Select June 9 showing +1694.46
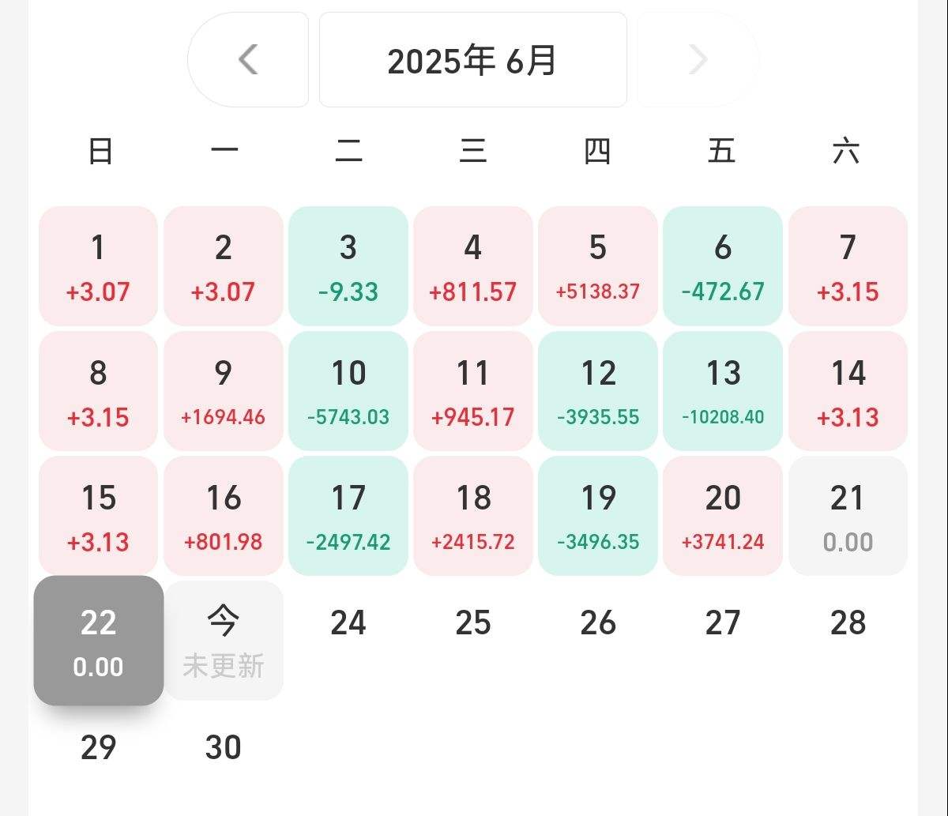 coord(224,391)
